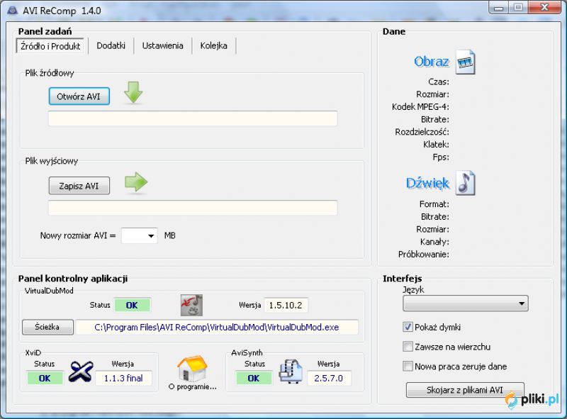Minimize the AVI ReComp window
This screenshot has height=419, width=567.
[x=499, y=8]
